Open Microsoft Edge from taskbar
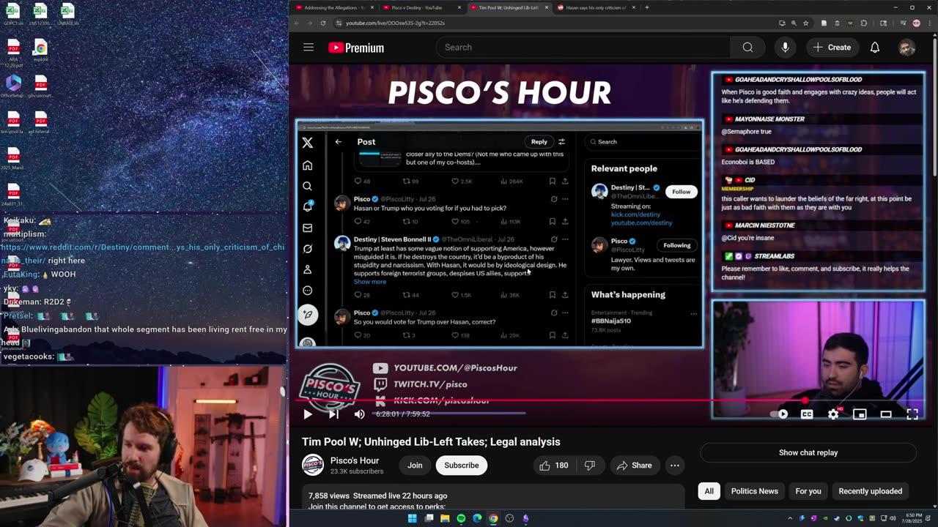Screen dimensions: 938x527 point(477,518)
